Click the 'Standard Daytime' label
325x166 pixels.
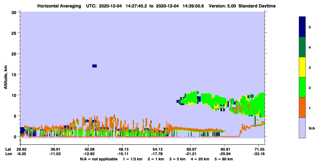click(x=257, y=6)
